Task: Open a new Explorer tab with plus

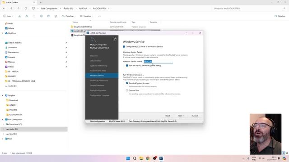Action: (41, 2)
